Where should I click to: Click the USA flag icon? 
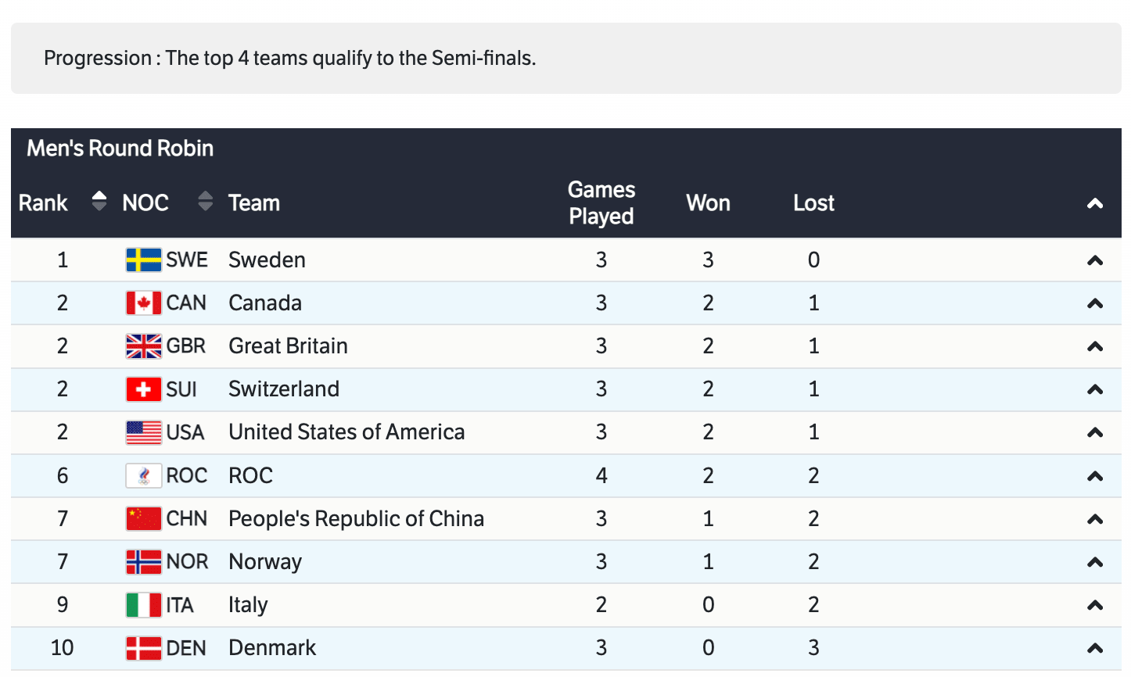tap(143, 432)
